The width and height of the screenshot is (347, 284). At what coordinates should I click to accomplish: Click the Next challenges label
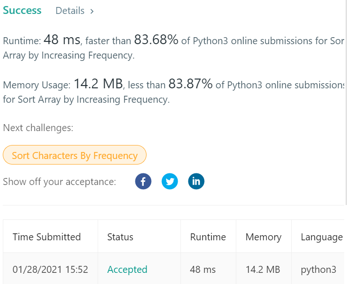[x=38, y=128]
